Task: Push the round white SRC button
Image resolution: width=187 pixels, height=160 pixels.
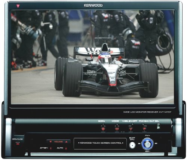Action: coord(132,145)
